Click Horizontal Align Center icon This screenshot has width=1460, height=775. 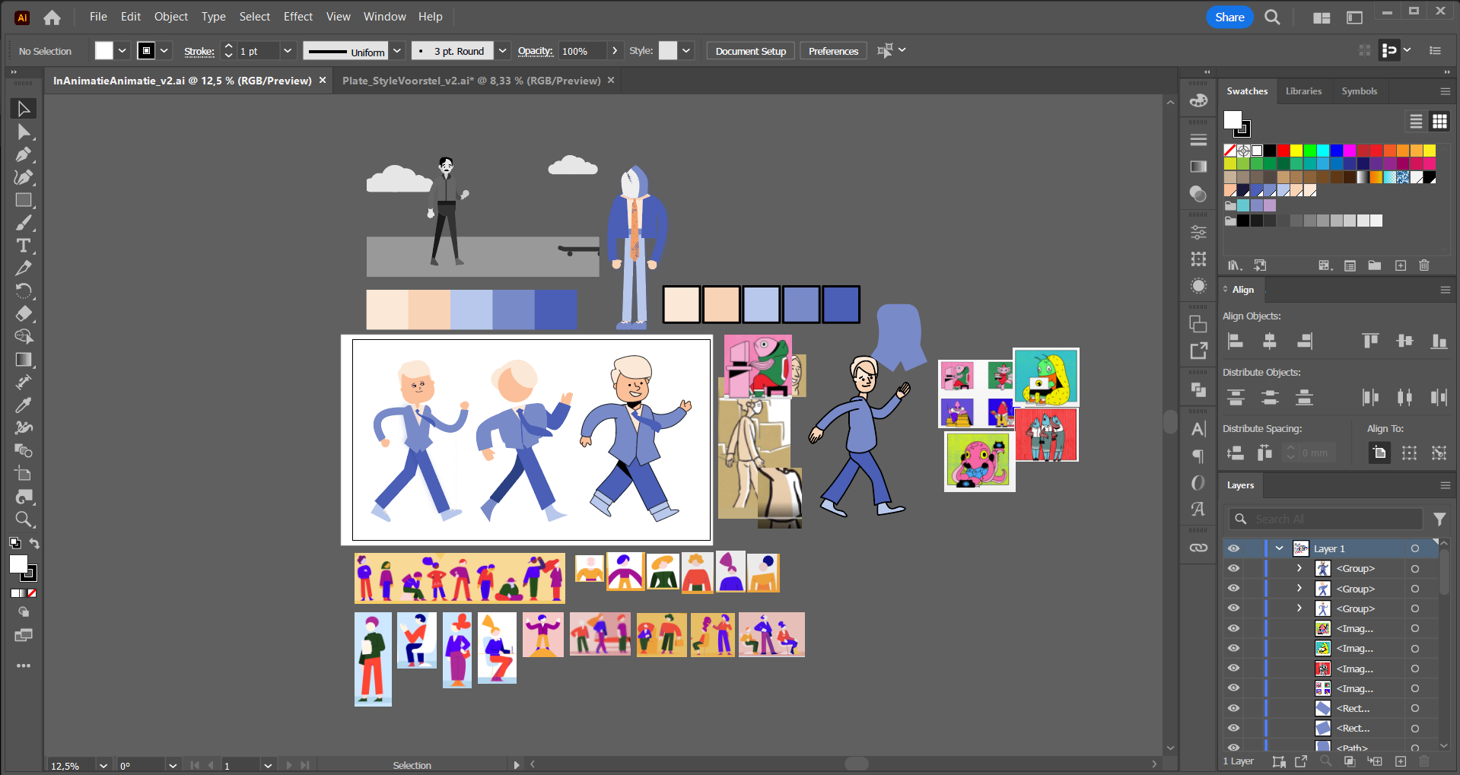[x=1270, y=341]
